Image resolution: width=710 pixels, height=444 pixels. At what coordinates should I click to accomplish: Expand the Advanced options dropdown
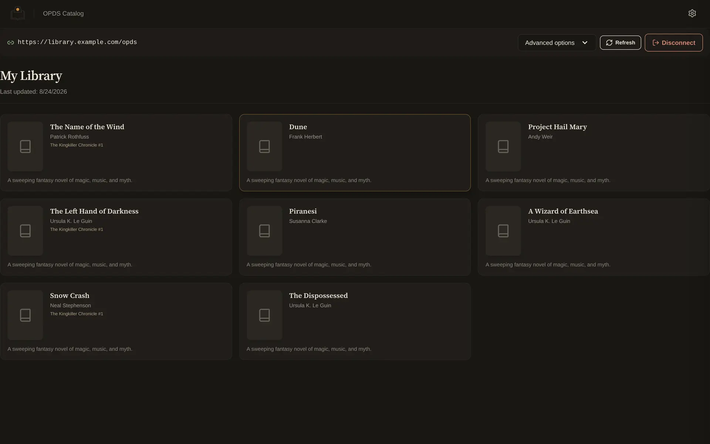tap(557, 43)
